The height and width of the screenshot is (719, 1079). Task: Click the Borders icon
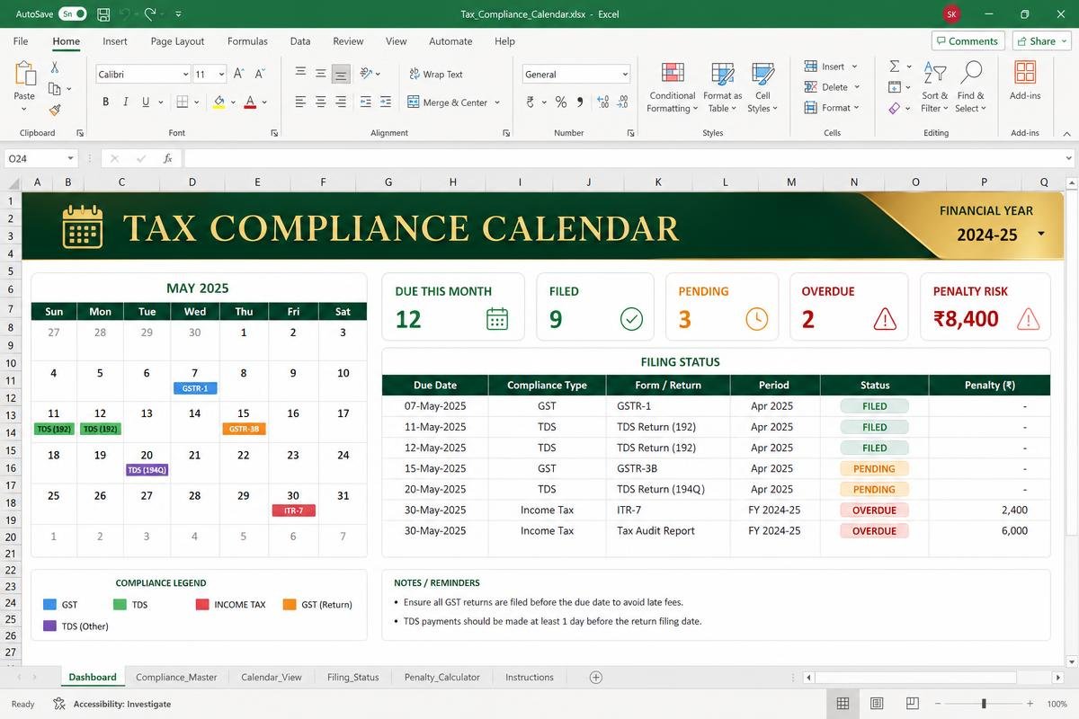coord(183,102)
